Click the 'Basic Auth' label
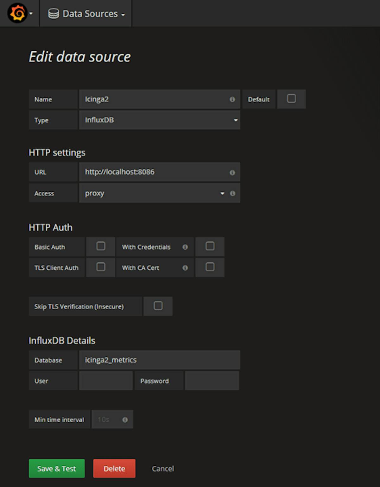The width and height of the screenshot is (380, 487). 50,247
